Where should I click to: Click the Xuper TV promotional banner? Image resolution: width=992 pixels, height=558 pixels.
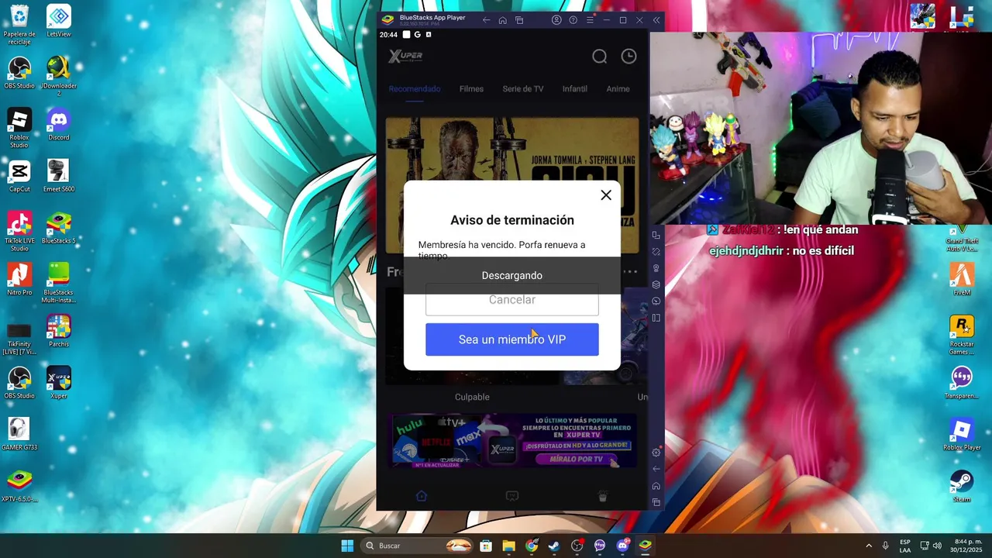pyautogui.click(x=512, y=440)
